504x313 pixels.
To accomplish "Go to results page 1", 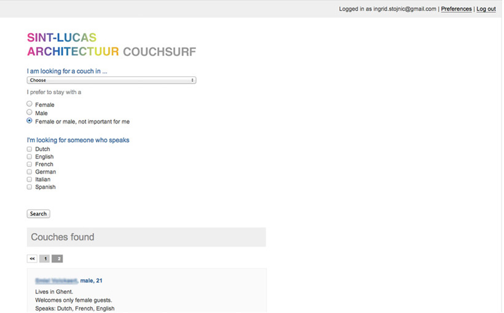I will (45, 259).
